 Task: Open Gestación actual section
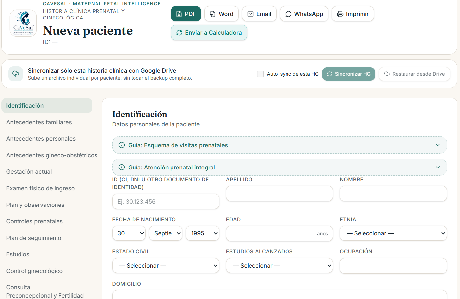(x=47, y=172)
